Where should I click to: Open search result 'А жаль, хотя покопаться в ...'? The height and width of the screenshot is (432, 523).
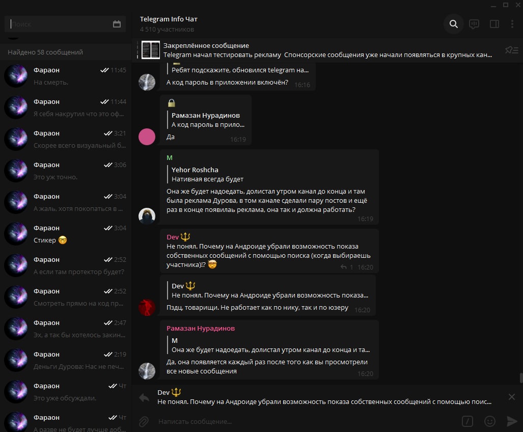click(65, 202)
